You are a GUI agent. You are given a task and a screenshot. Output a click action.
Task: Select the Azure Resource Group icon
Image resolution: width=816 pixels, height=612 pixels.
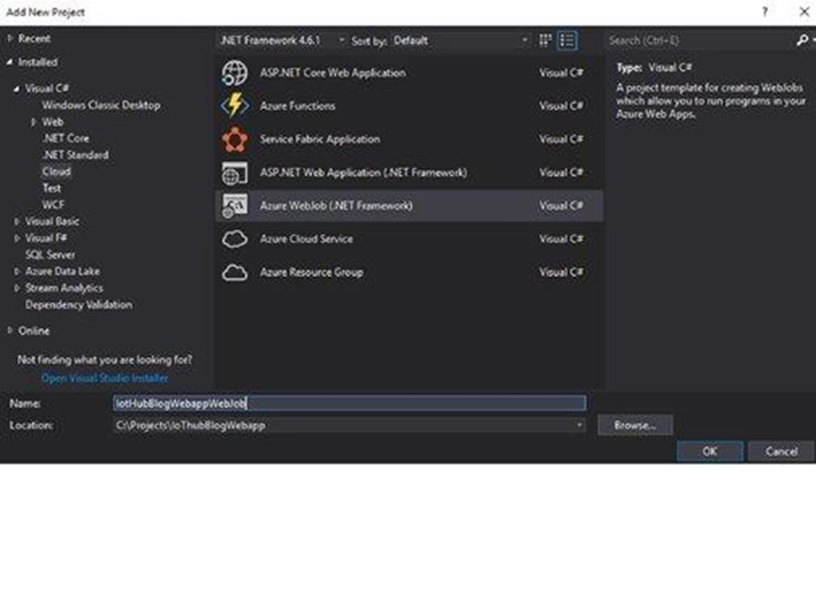tap(234, 273)
